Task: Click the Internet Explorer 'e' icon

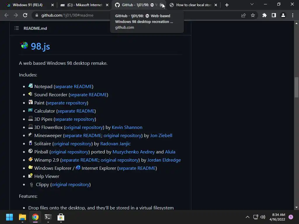Action: (x=78, y=167)
